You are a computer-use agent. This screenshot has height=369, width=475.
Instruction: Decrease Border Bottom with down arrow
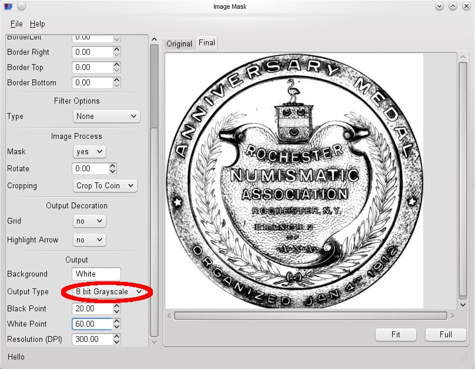coord(117,85)
